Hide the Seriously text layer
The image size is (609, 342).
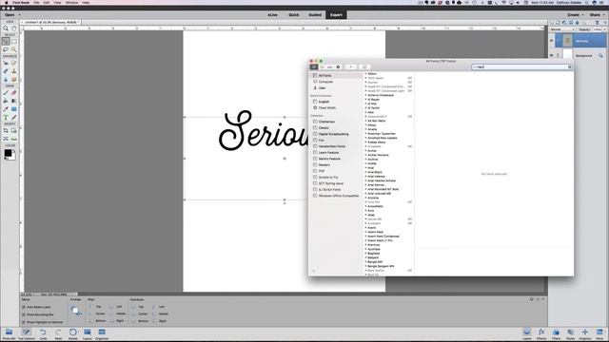pos(552,41)
